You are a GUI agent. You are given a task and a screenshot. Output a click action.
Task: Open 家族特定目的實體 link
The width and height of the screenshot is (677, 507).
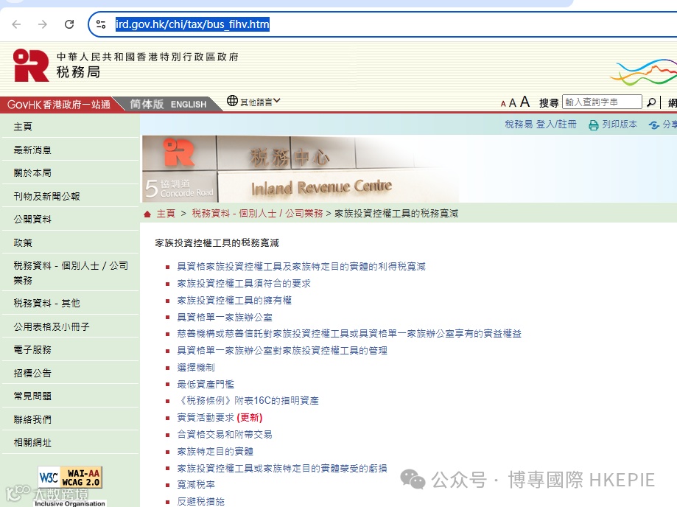coord(215,451)
